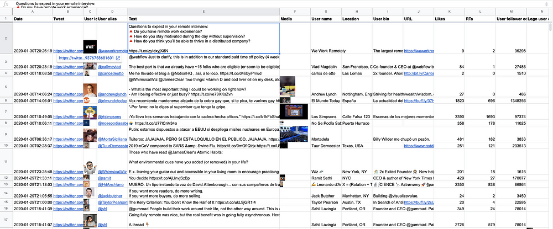Select the 'Media' header cell

[x=295, y=19]
